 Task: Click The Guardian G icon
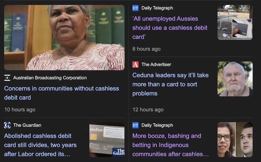[x=7, y=125]
